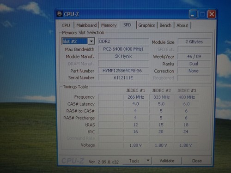Click the None correction value
Screen dimensions: 231x173
pyautogui.click(x=194, y=71)
